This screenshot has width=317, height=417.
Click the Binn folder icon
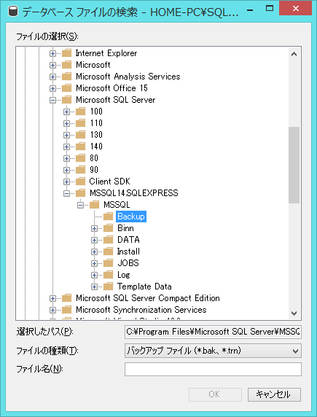click(x=109, y=228)
